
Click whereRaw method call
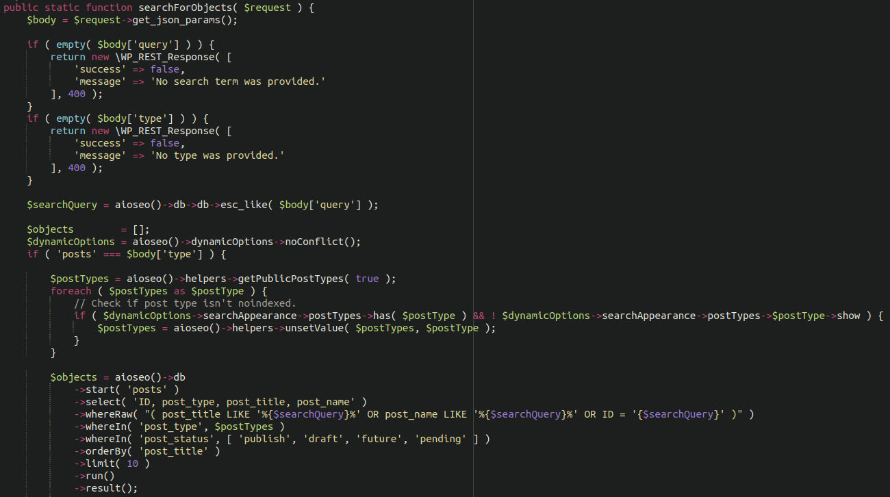109,414
